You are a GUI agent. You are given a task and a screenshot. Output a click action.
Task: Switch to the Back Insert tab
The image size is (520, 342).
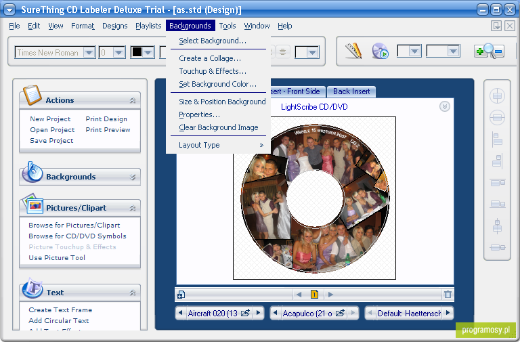351,91
